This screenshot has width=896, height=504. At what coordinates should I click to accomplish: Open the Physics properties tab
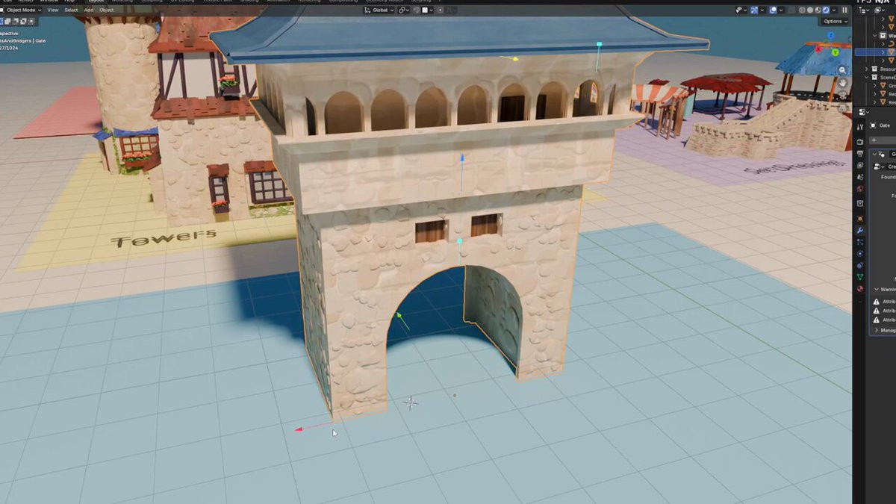click(x=860, y=253)
